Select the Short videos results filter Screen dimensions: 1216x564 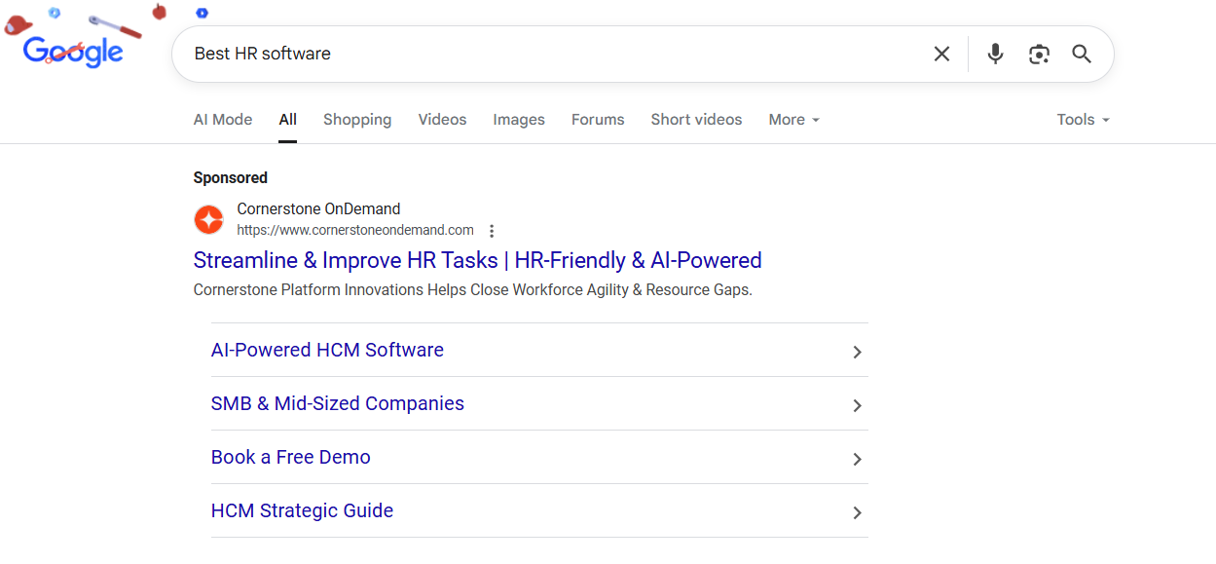coord(696,119)
